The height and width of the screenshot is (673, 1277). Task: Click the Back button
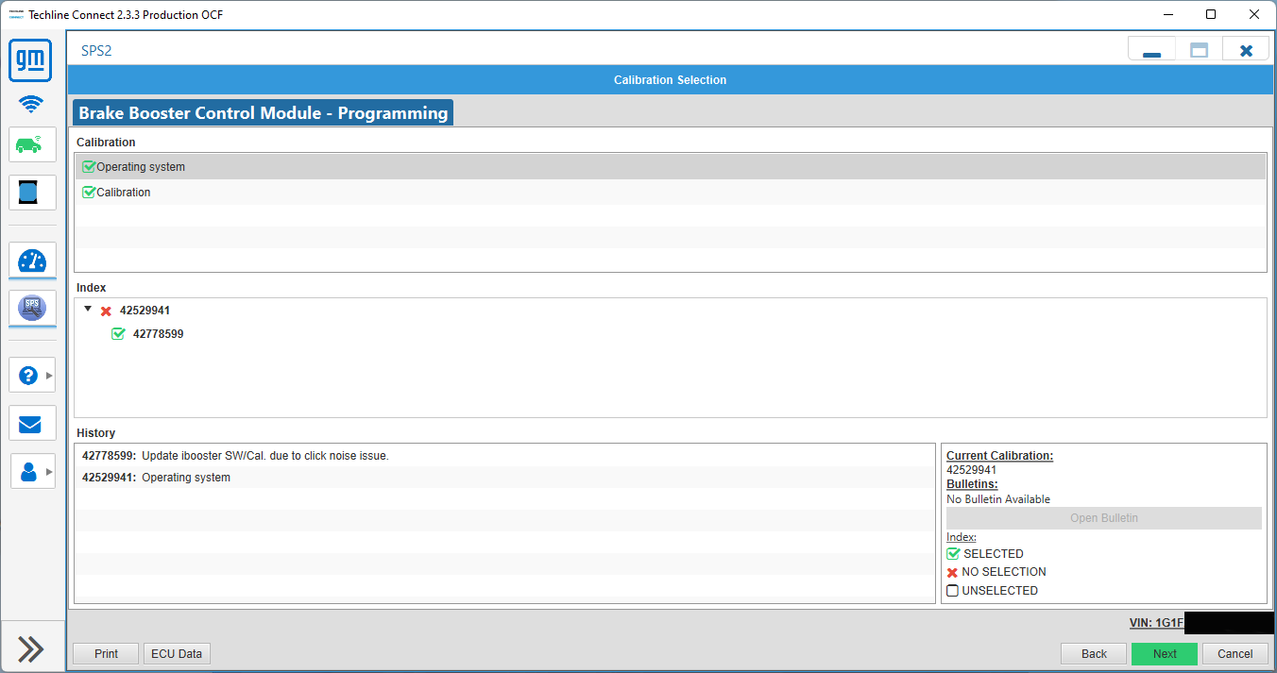pyautogui.click(x=1093, y=653)
